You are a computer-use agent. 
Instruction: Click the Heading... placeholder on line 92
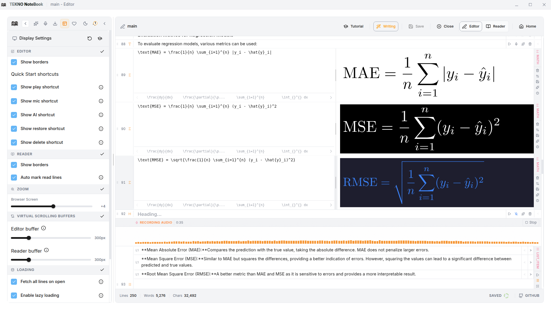150,214
